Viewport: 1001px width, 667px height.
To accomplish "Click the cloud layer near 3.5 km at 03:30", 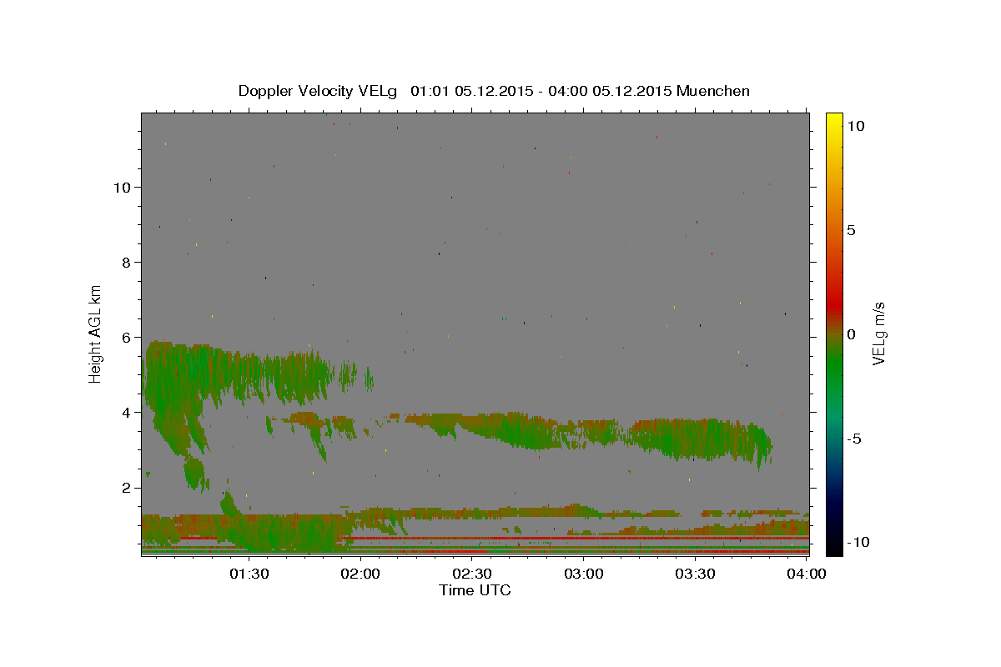I will click(x=696, y=438).
